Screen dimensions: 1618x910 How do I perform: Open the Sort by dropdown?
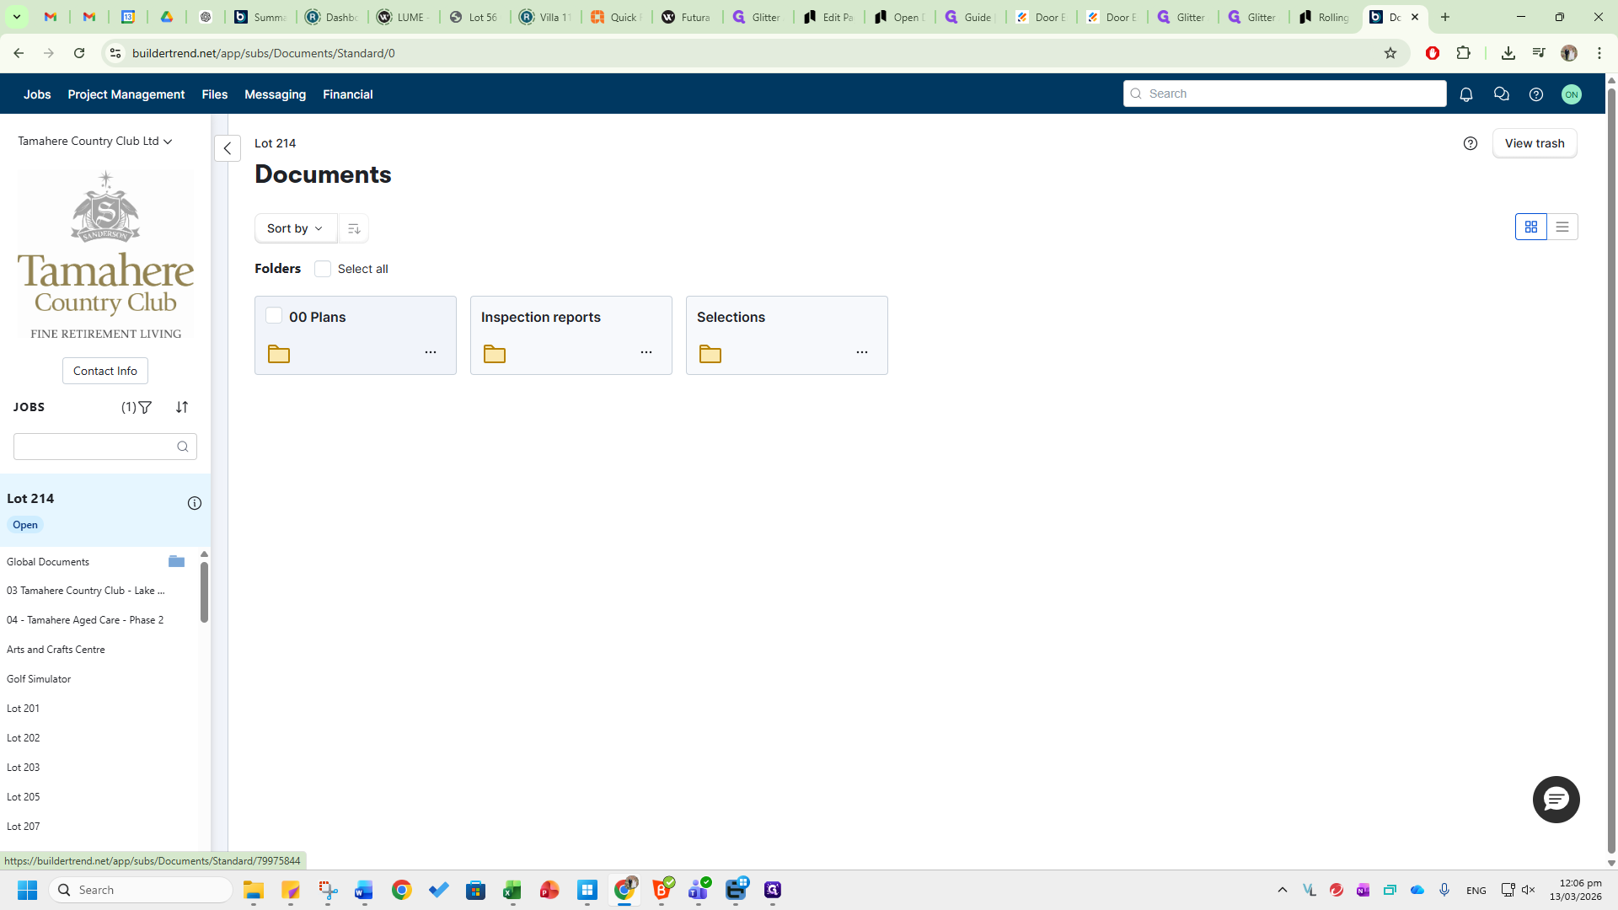[295, 228]
